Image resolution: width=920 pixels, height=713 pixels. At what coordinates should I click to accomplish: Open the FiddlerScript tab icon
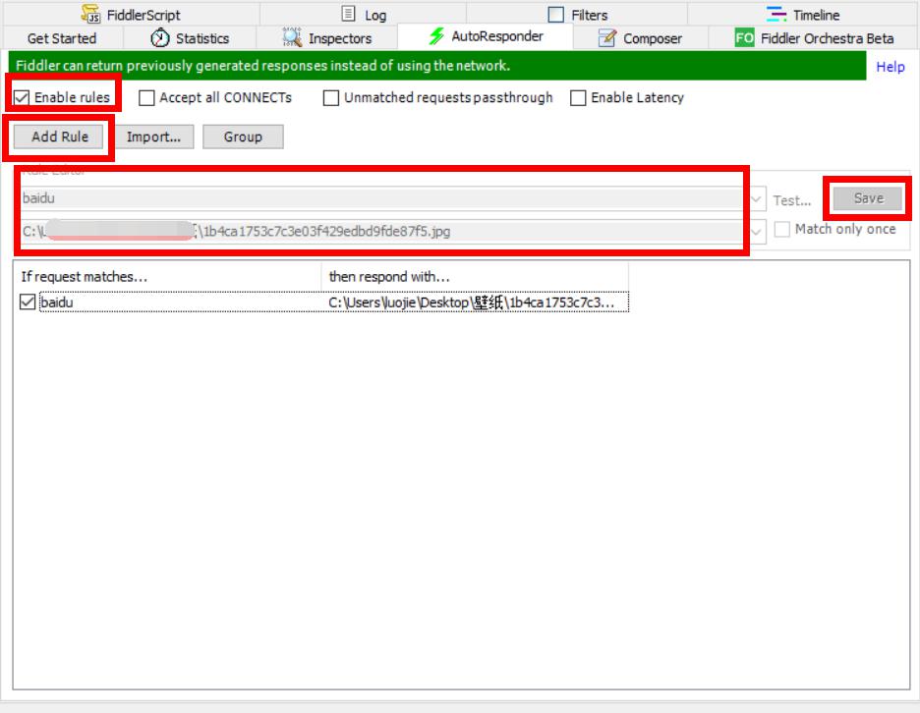click(90, 15)
